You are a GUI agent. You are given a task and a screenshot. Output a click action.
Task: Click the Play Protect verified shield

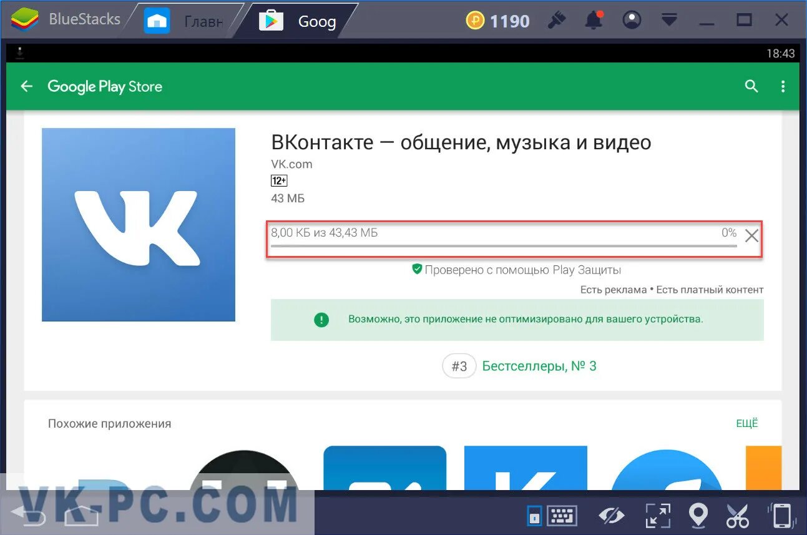tap(417, 270)
